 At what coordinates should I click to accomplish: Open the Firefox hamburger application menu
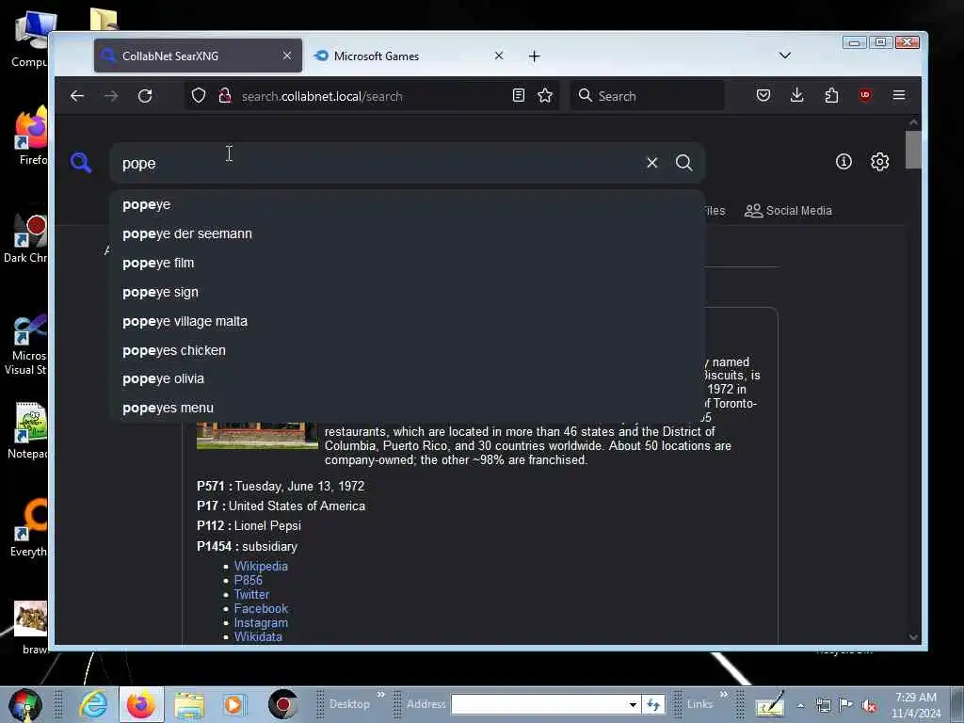pos(899,95)
